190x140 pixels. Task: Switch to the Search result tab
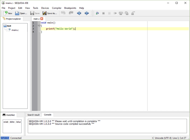(x=33, y=115)
